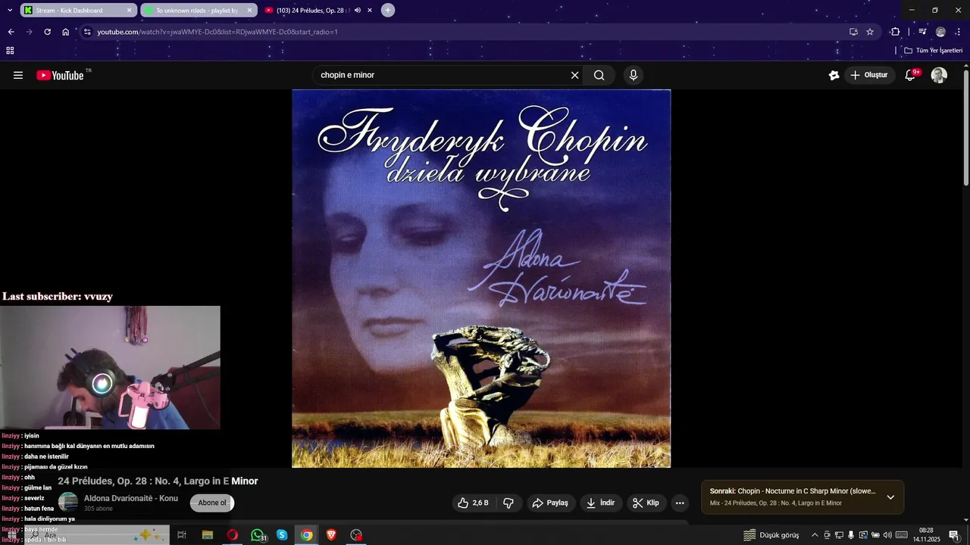The width and height of the screenshot is (970, 545).
Task: Open Brave browser from the taskbar
Action: click(x=331, y=535)
